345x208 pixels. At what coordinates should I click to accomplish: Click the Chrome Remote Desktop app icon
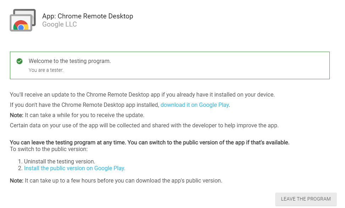pyautogui.click(x=23, y=20)
